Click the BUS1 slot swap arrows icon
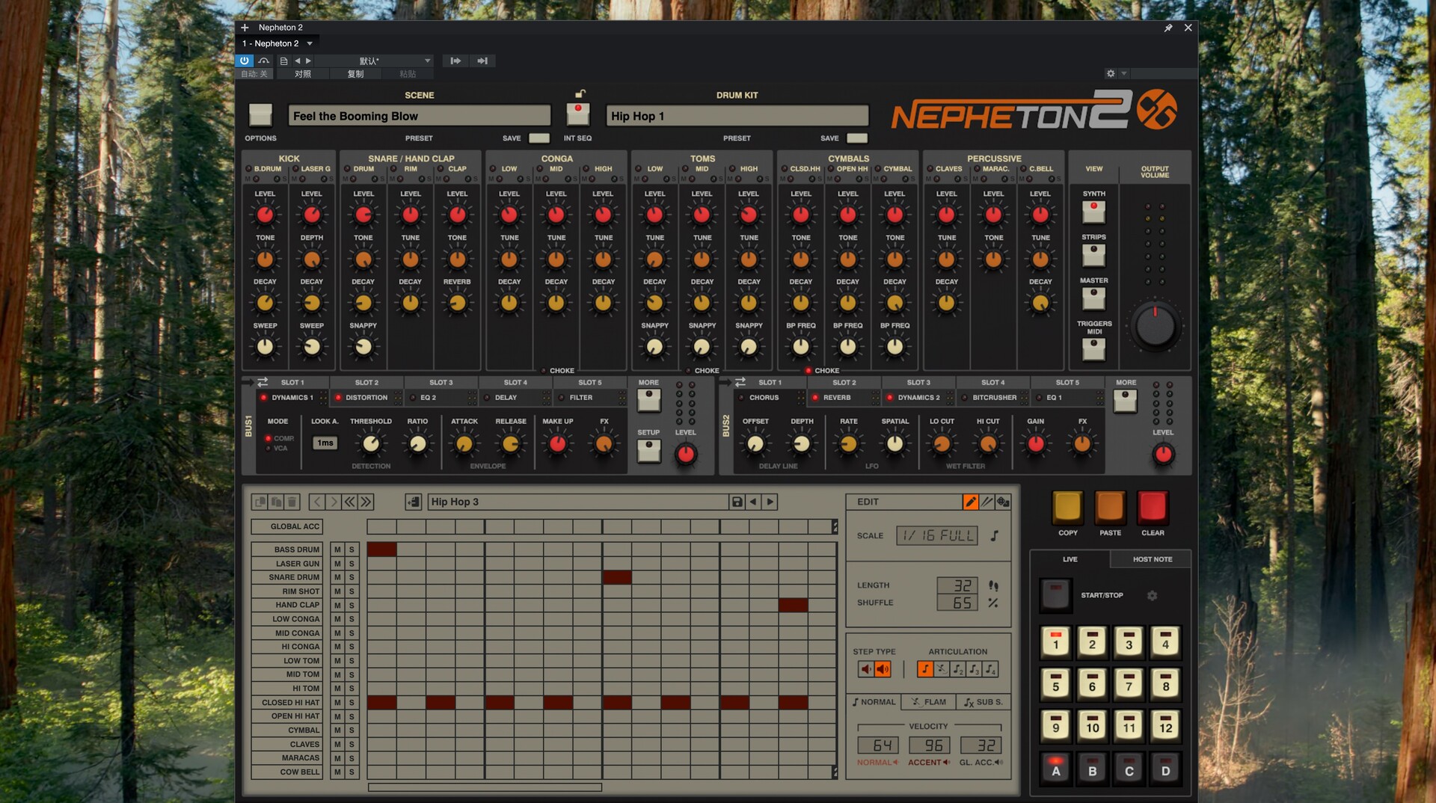This screenshot has height=803, width=1436. (263, 382)
